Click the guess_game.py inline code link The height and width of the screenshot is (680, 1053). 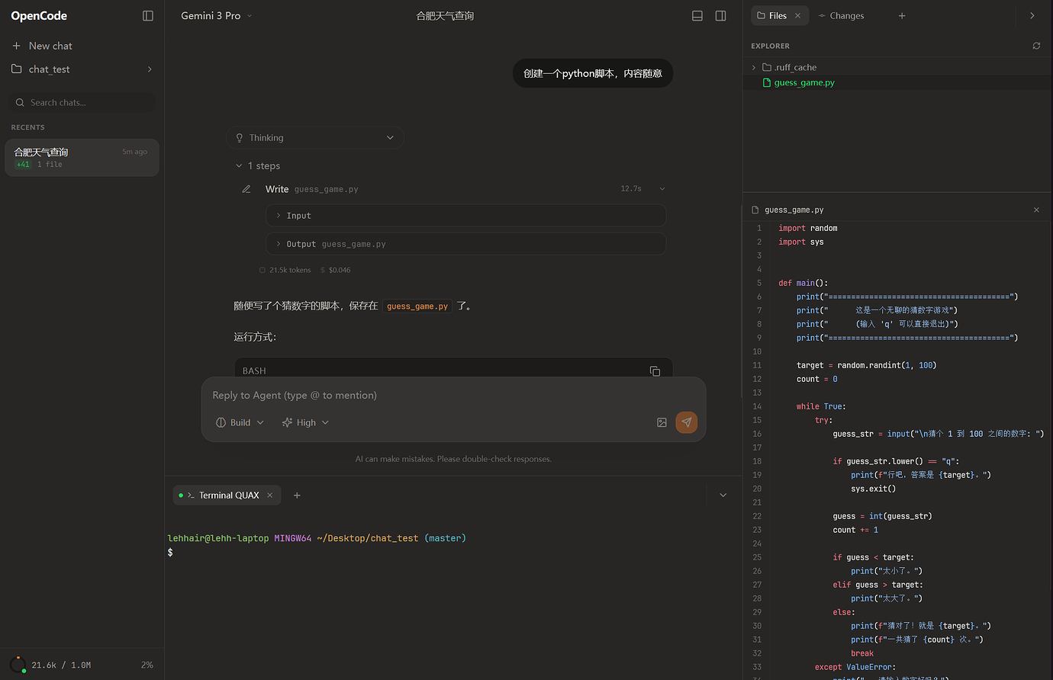(417, 306)
